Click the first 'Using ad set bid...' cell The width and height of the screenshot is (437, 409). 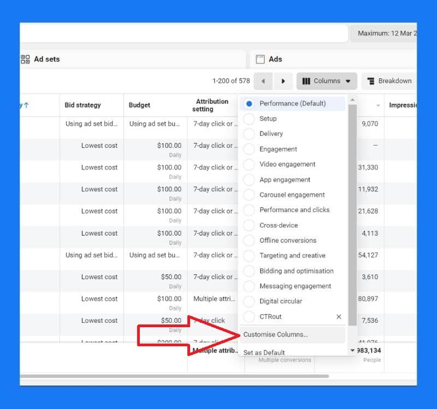point(91,124)
